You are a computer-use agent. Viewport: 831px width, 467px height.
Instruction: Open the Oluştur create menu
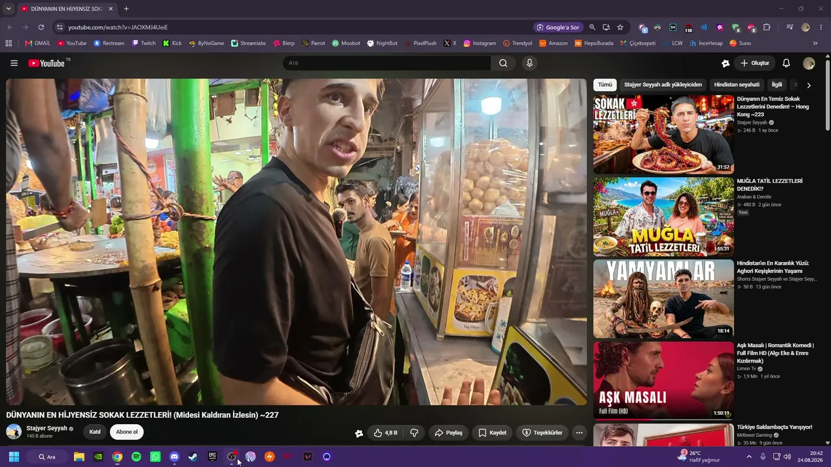[755, 63]
